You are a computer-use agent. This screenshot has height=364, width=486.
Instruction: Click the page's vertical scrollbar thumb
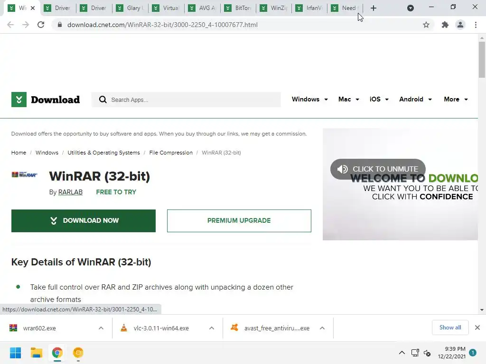coord(482,59)
